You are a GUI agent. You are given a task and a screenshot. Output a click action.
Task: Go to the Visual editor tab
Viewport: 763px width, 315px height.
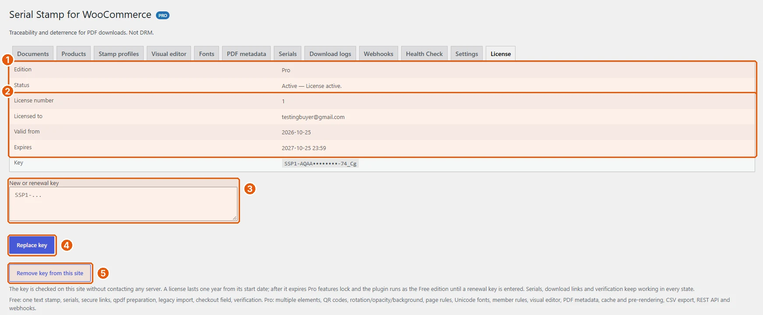coord(169,53)
